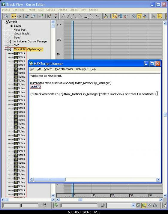Click Zoom Selected Object icon

[x=56, y=205]
